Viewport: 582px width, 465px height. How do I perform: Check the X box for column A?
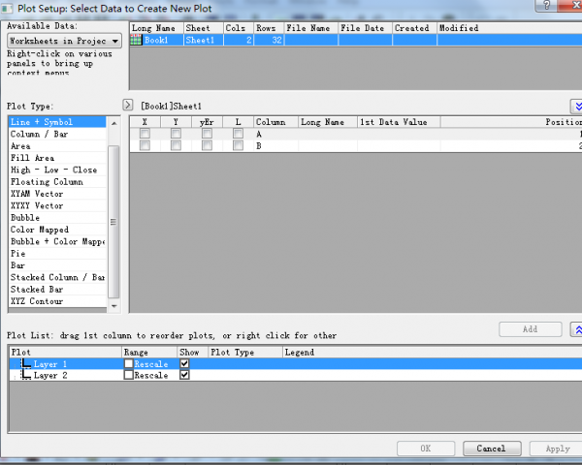point(145,135)
